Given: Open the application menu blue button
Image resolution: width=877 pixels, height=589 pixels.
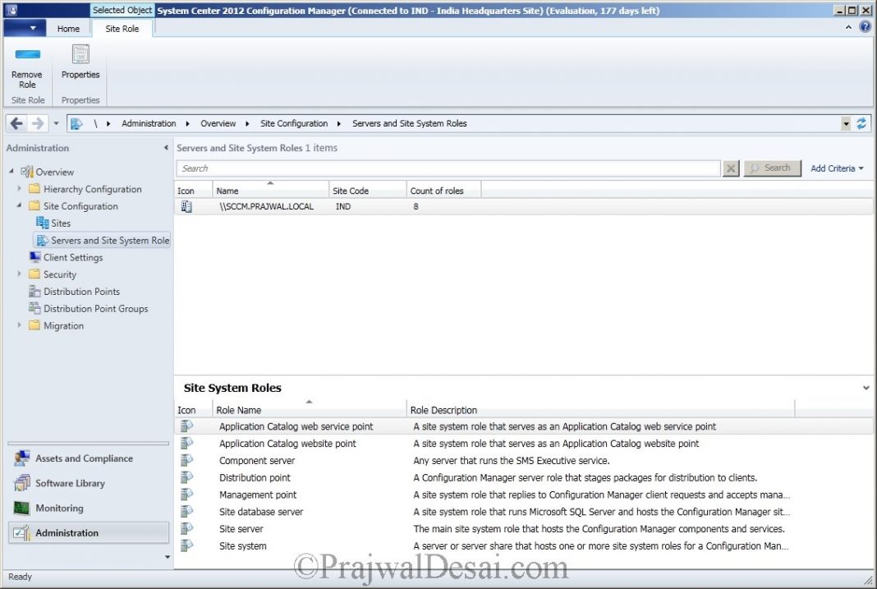Looking at the screenshot, I should point(25,28).
